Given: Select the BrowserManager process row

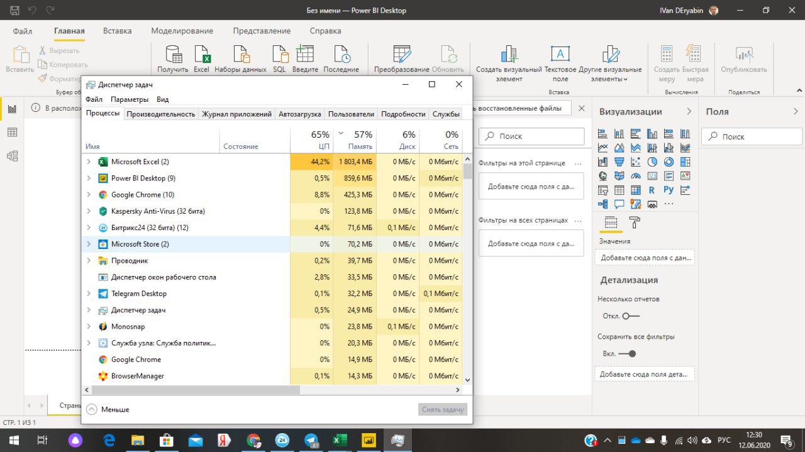Looking at the screenshot, I should [x=273, y=376].
